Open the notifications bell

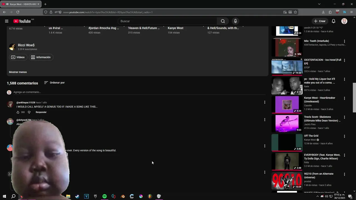333,21
